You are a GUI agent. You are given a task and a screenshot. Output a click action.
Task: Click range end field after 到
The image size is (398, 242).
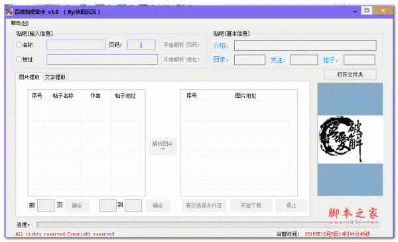(x=133, y=205)
